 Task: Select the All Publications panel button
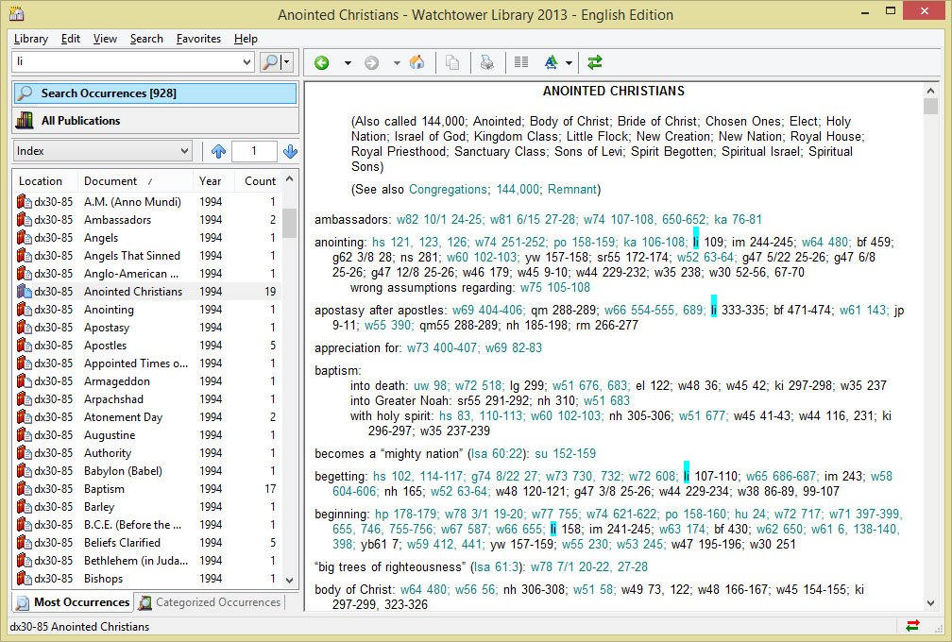tap(156, 121)
